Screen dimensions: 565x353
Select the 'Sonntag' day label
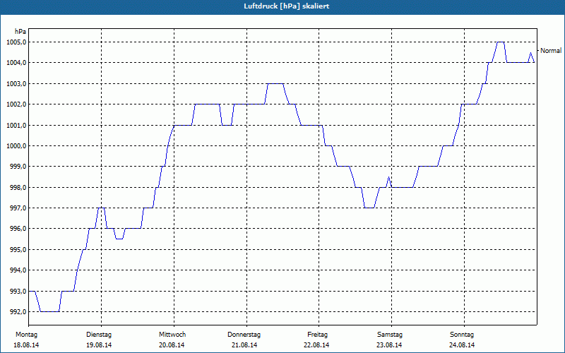462,335
